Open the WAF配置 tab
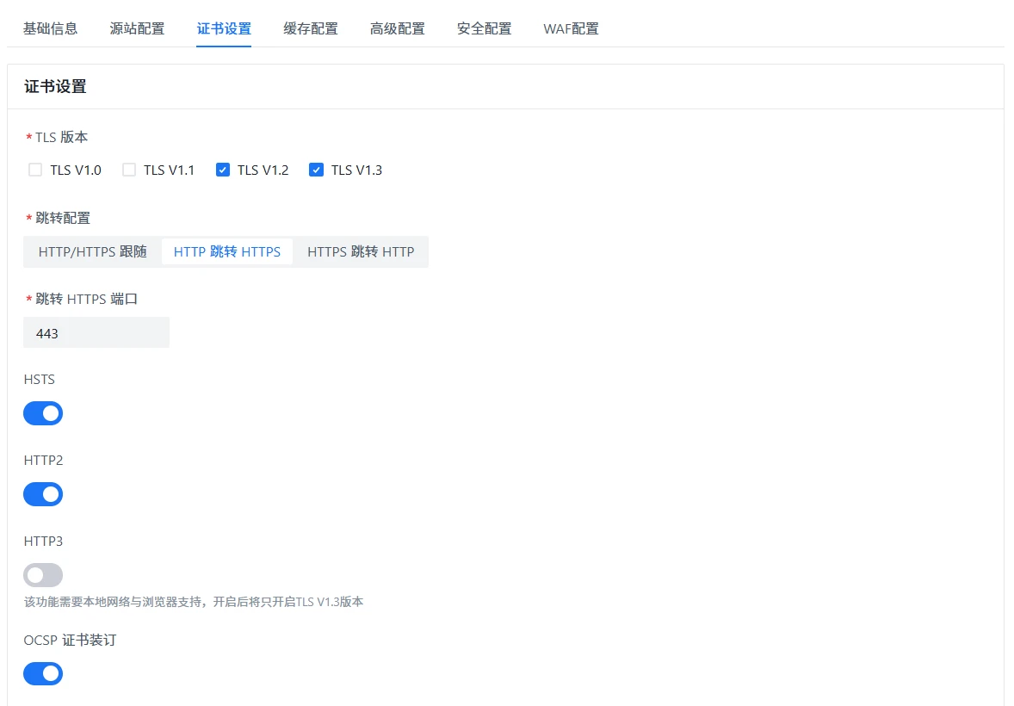The width and height of the screenshot is (1014, 706). point(571,28)
